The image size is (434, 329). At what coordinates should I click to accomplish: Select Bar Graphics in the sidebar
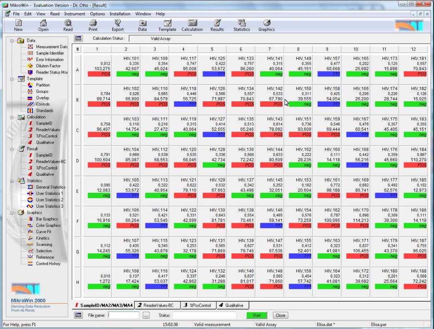(x=47, y=219)
